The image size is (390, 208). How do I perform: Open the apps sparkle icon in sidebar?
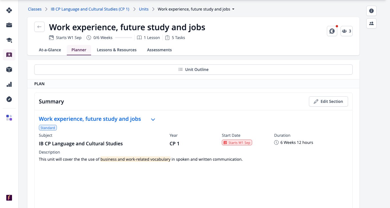[9, 118]
